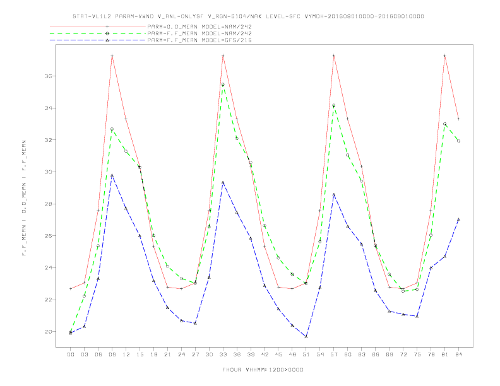Click x-axis tick label 09
The width and height of the screenshot is (500, 386).
(112, 354)
